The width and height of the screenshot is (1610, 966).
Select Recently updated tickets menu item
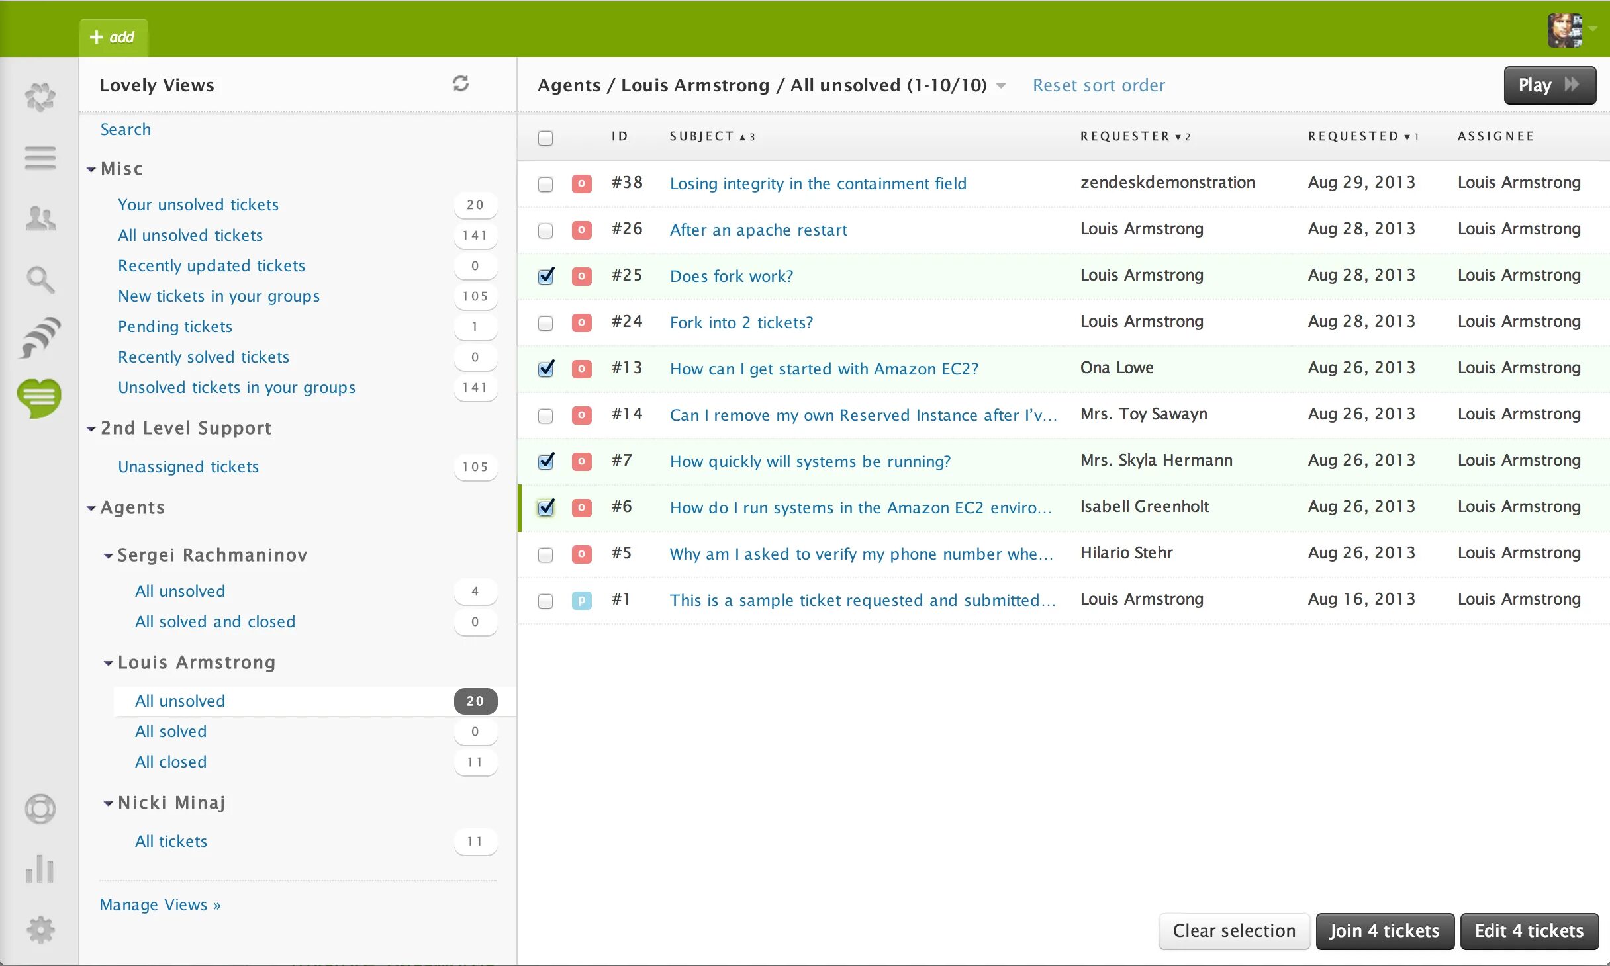coord(211,265)
